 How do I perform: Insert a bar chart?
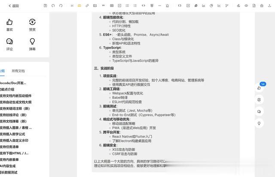203,6
